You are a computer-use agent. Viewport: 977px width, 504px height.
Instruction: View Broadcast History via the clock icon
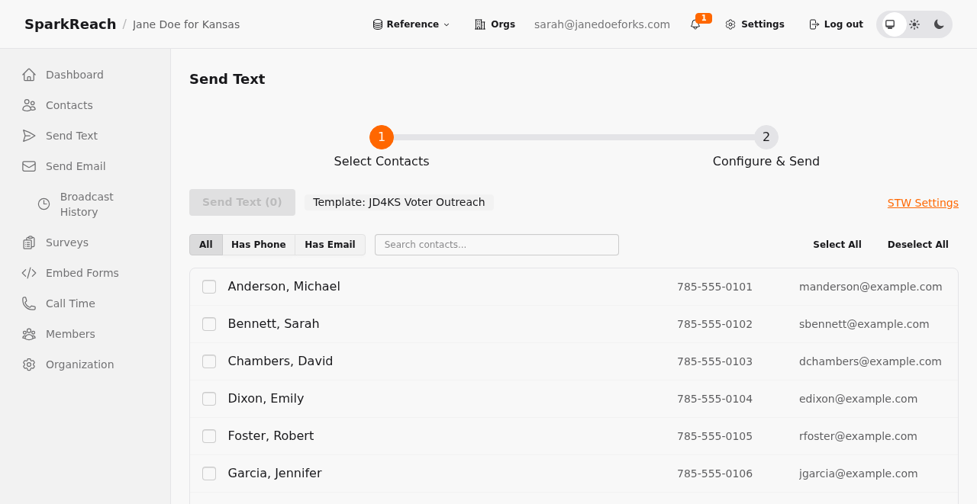pos(43,204)
